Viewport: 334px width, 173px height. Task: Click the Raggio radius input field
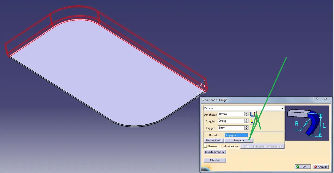(231, 128)
